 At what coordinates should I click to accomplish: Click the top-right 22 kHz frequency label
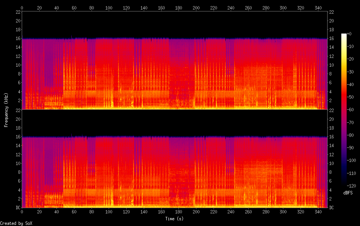(332, 12)
